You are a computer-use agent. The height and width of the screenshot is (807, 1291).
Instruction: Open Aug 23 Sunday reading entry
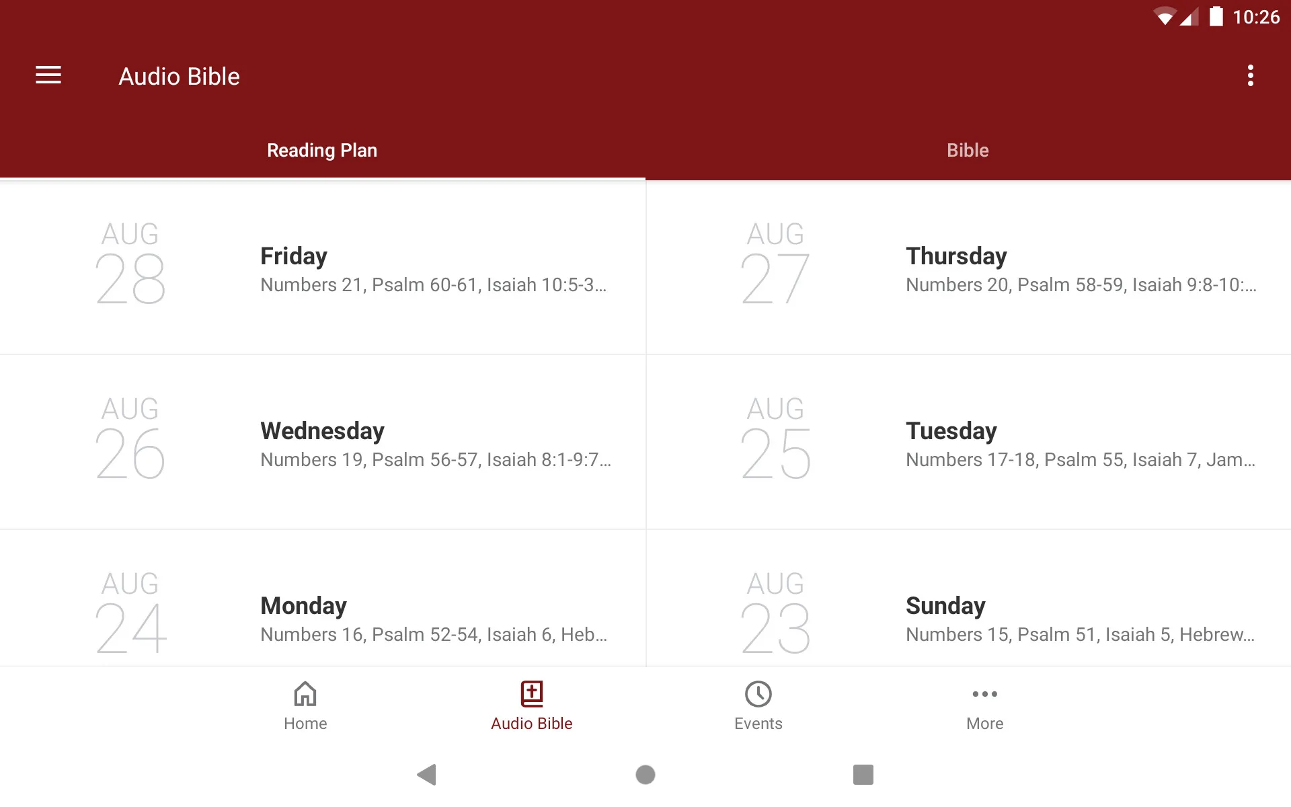coord(968,613)
